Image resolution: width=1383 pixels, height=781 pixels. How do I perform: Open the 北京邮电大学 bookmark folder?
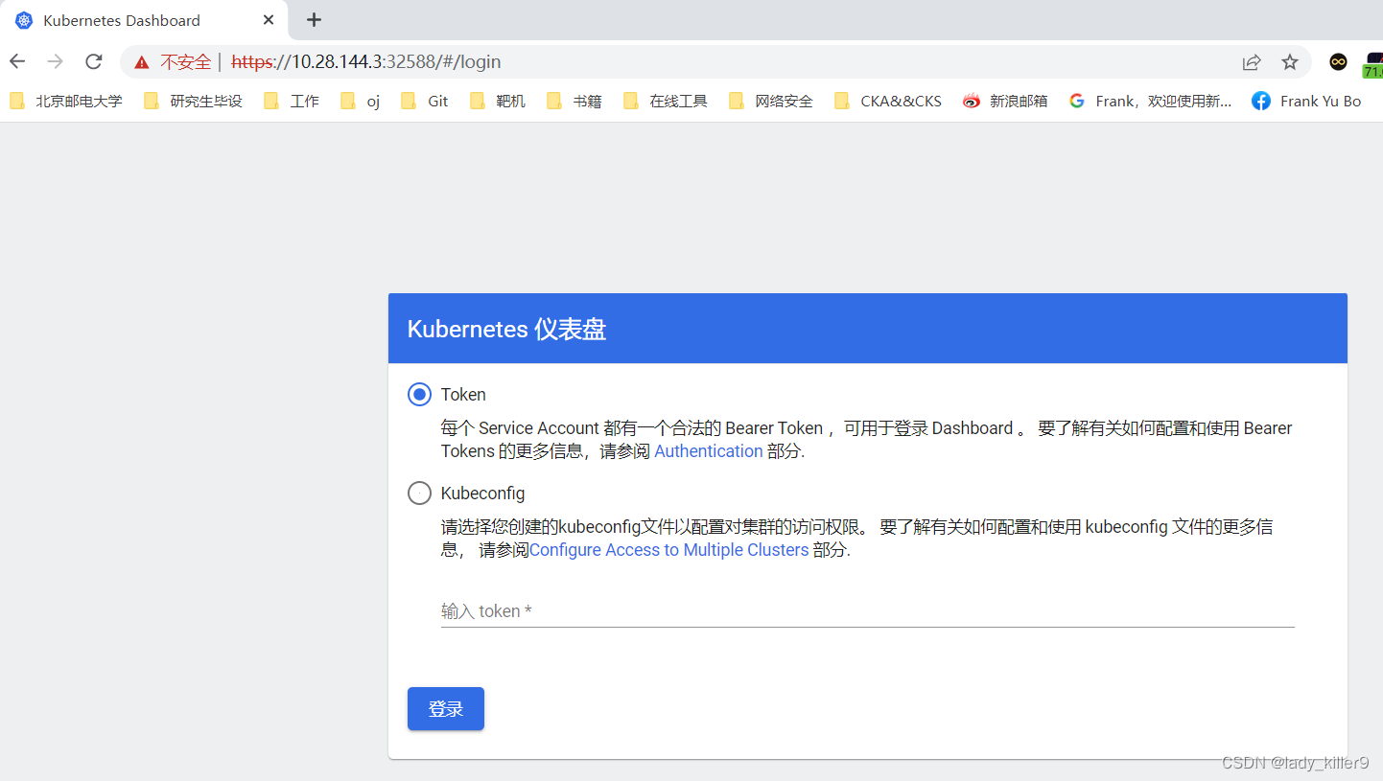tap(66, 101)
